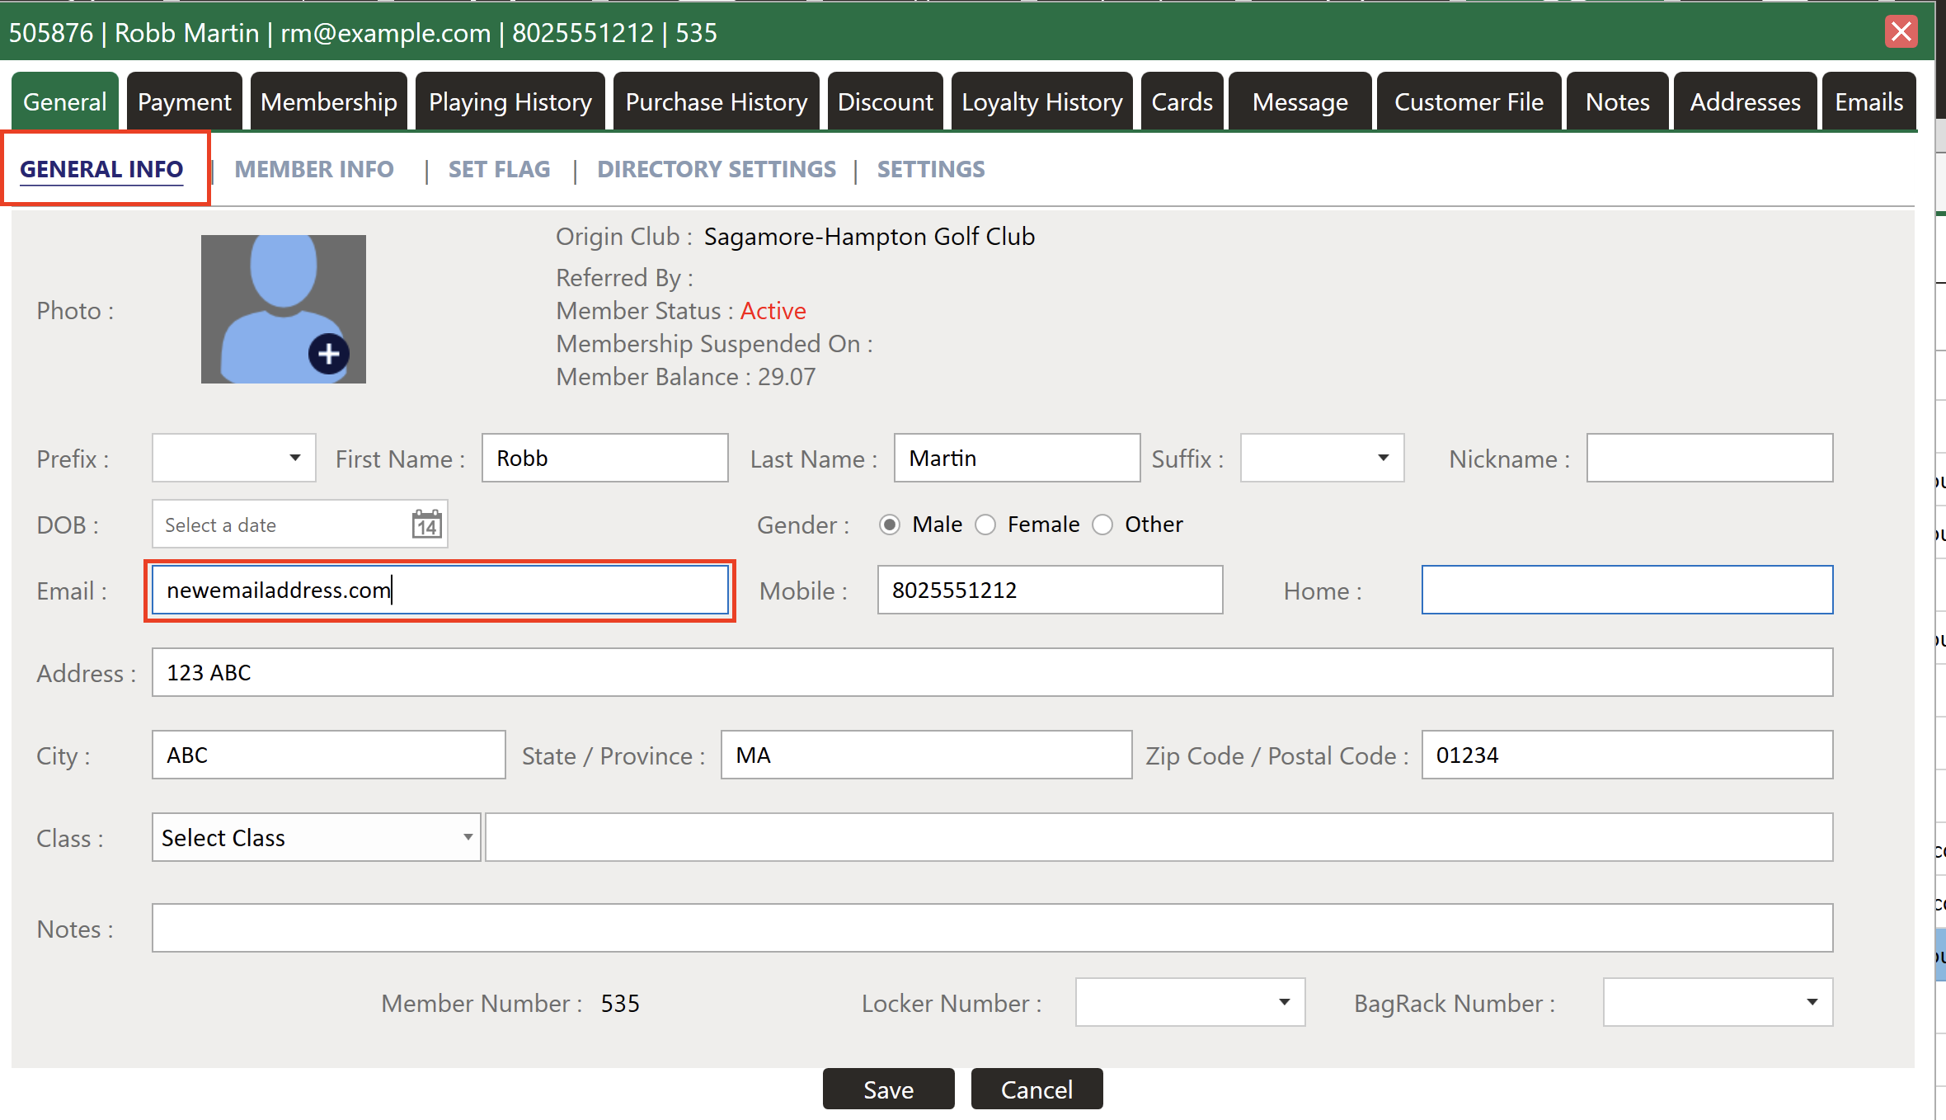The width and height of the screenshot is (1946, 1120).
Task: Select the Female gender radio button
Action: click(x=985, y=525)
